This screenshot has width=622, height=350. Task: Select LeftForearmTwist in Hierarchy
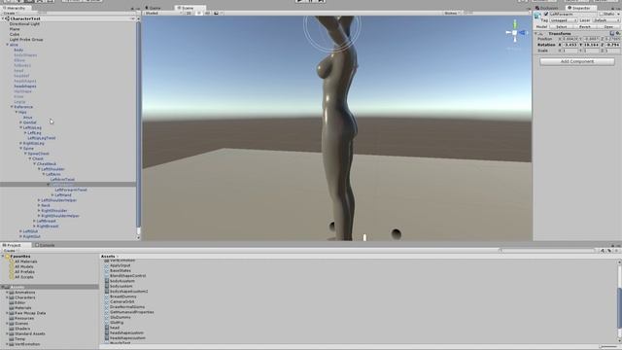71,190
